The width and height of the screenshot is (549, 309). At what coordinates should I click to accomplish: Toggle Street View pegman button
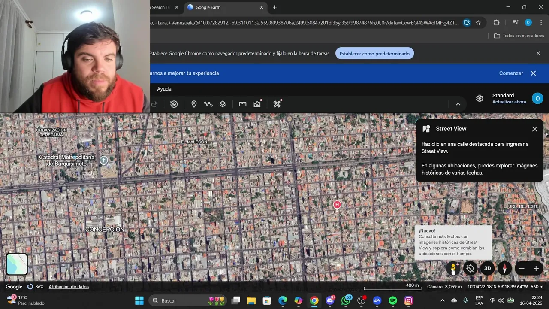point(453,268)
